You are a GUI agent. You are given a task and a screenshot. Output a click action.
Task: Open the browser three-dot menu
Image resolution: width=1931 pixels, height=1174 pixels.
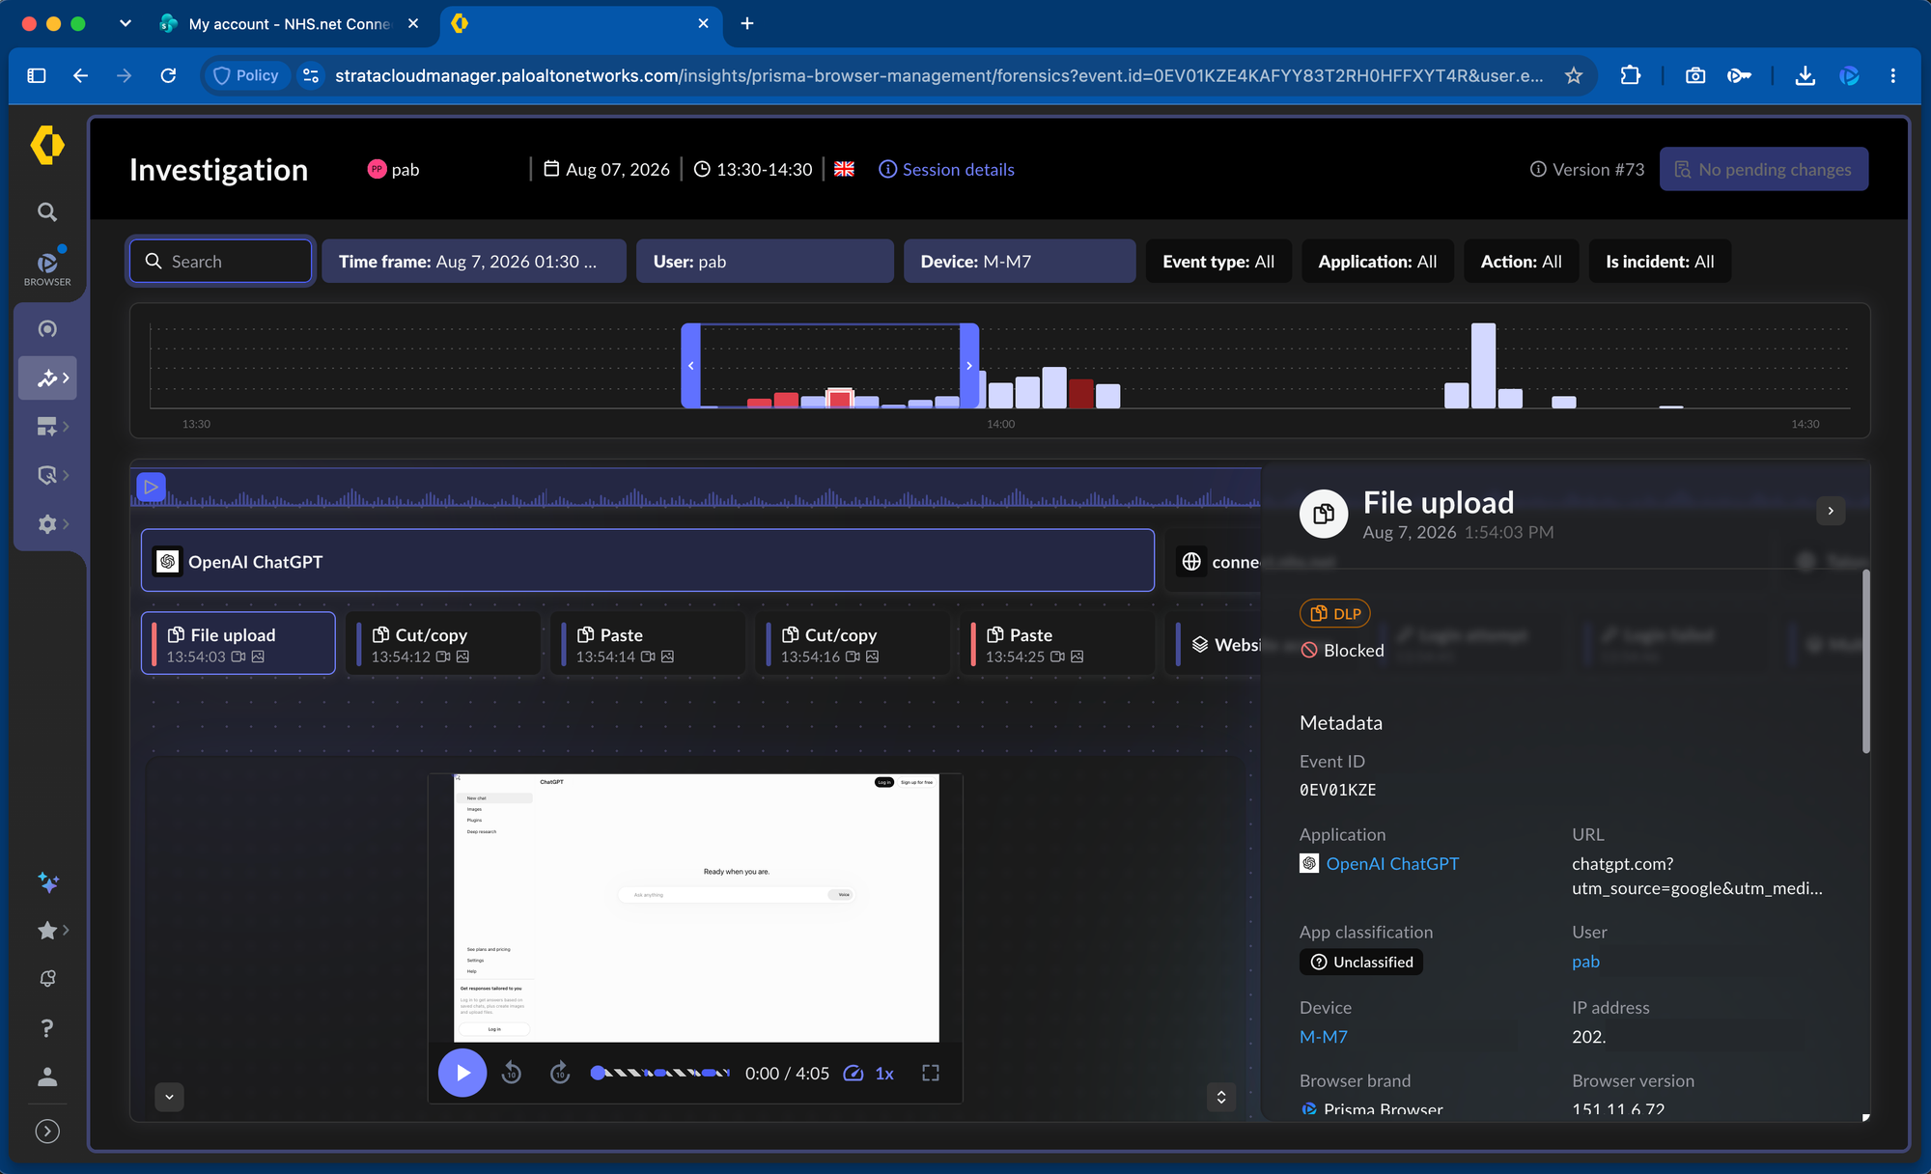tap(1892, 75)
